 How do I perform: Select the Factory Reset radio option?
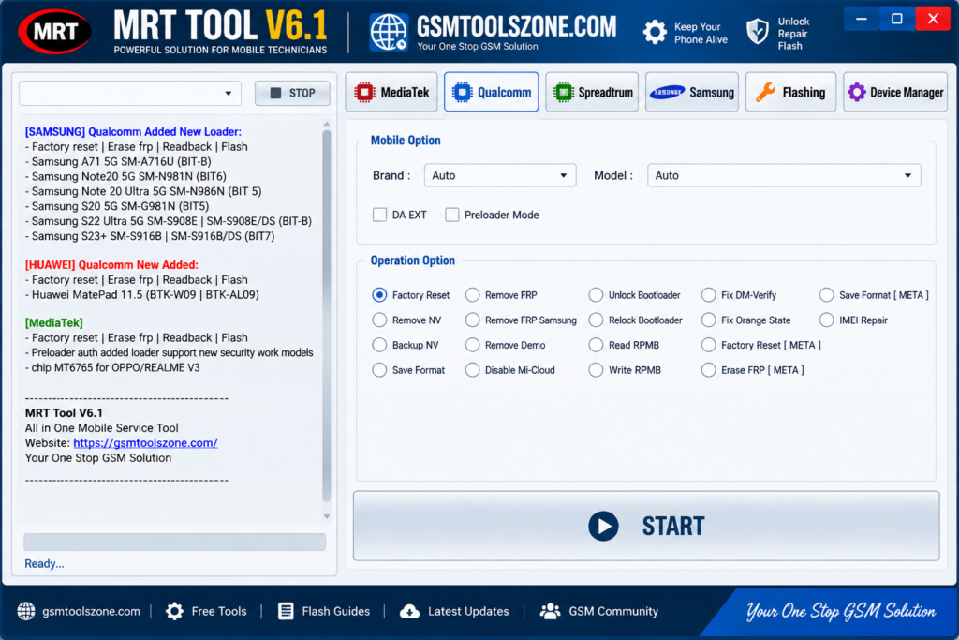[x=380, y=295]
